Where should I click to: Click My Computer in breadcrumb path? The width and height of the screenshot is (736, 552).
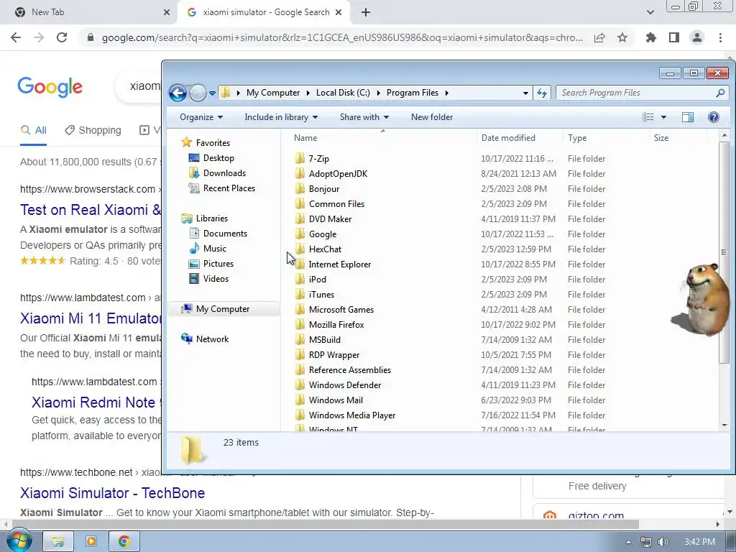(272, 93)
